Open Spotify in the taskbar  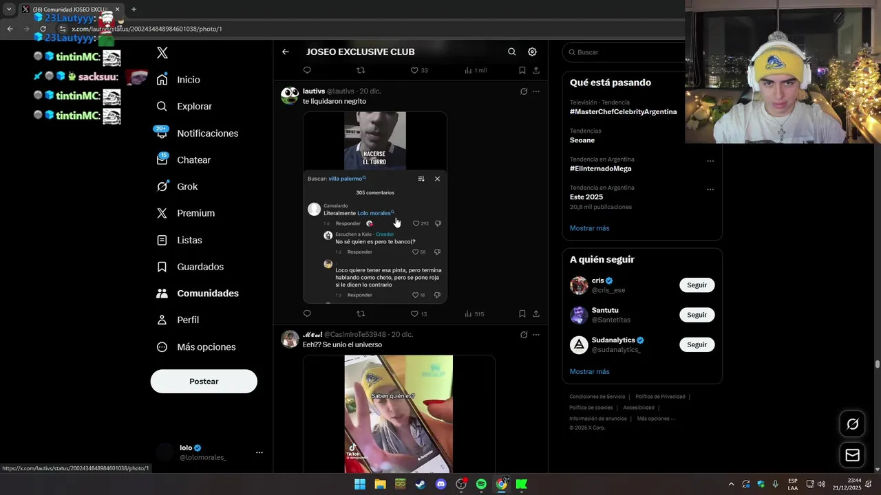(481, 484)
